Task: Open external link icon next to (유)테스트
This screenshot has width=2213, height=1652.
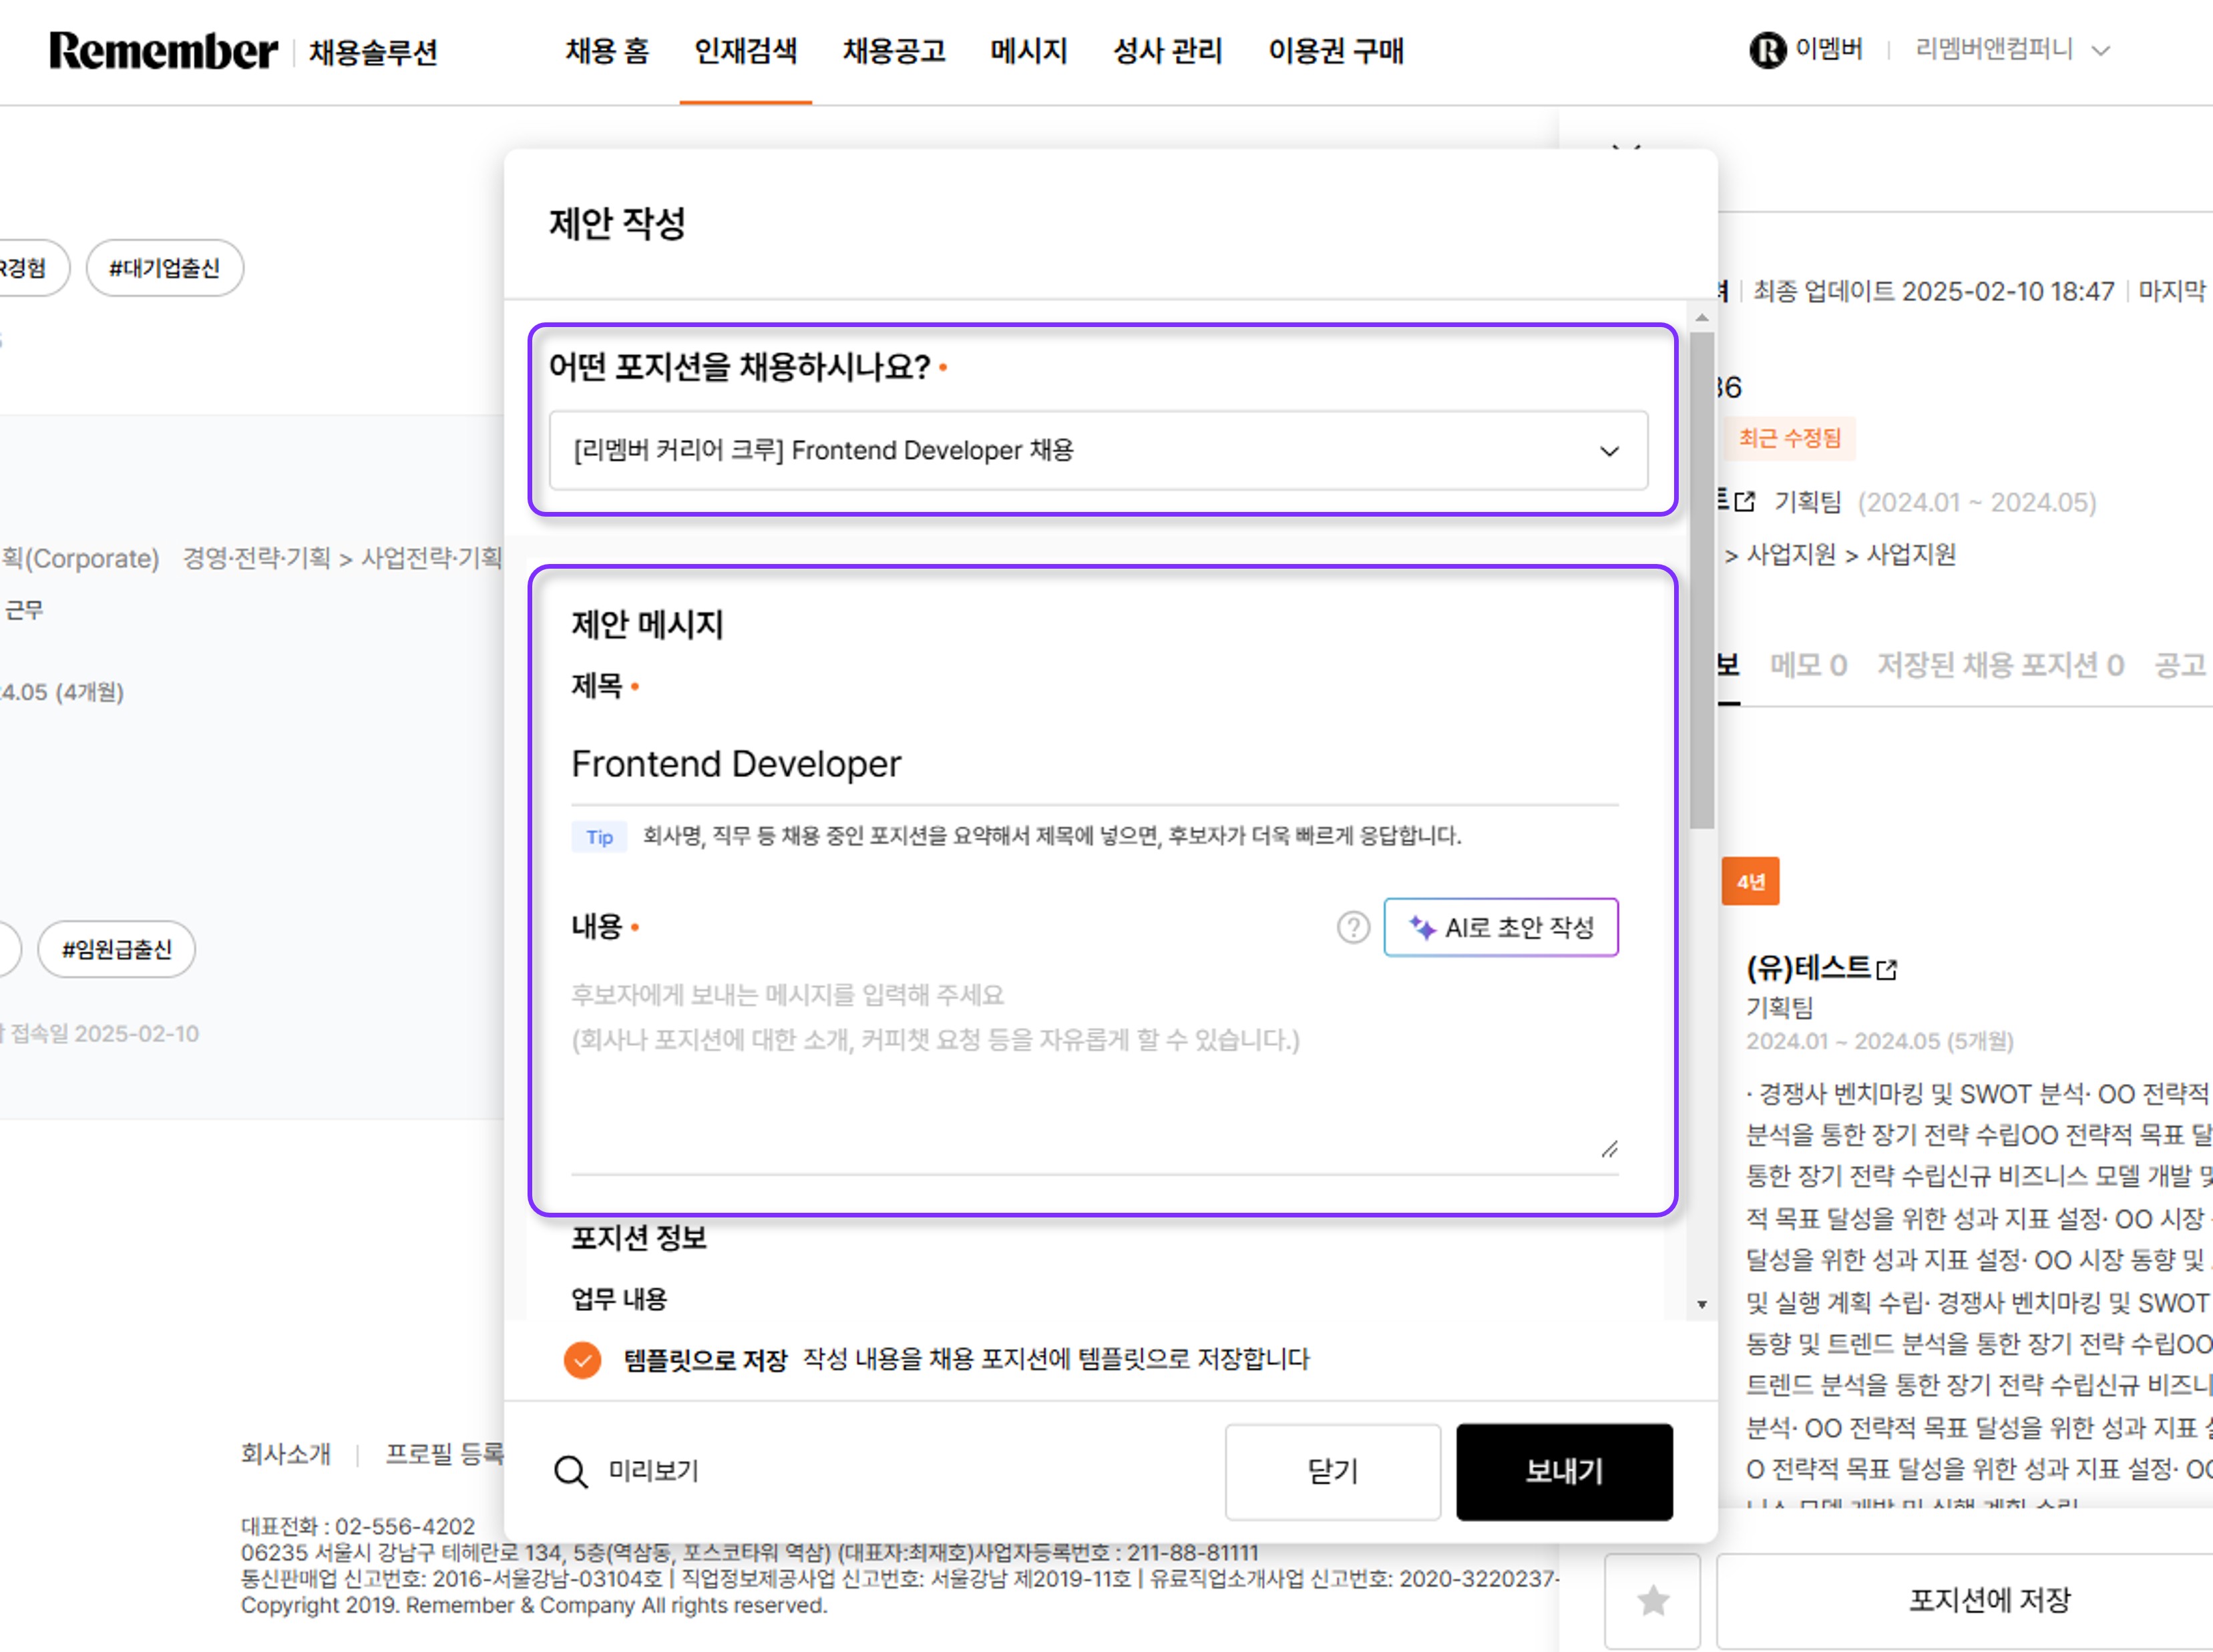Action: click(x=1887, y=970)
